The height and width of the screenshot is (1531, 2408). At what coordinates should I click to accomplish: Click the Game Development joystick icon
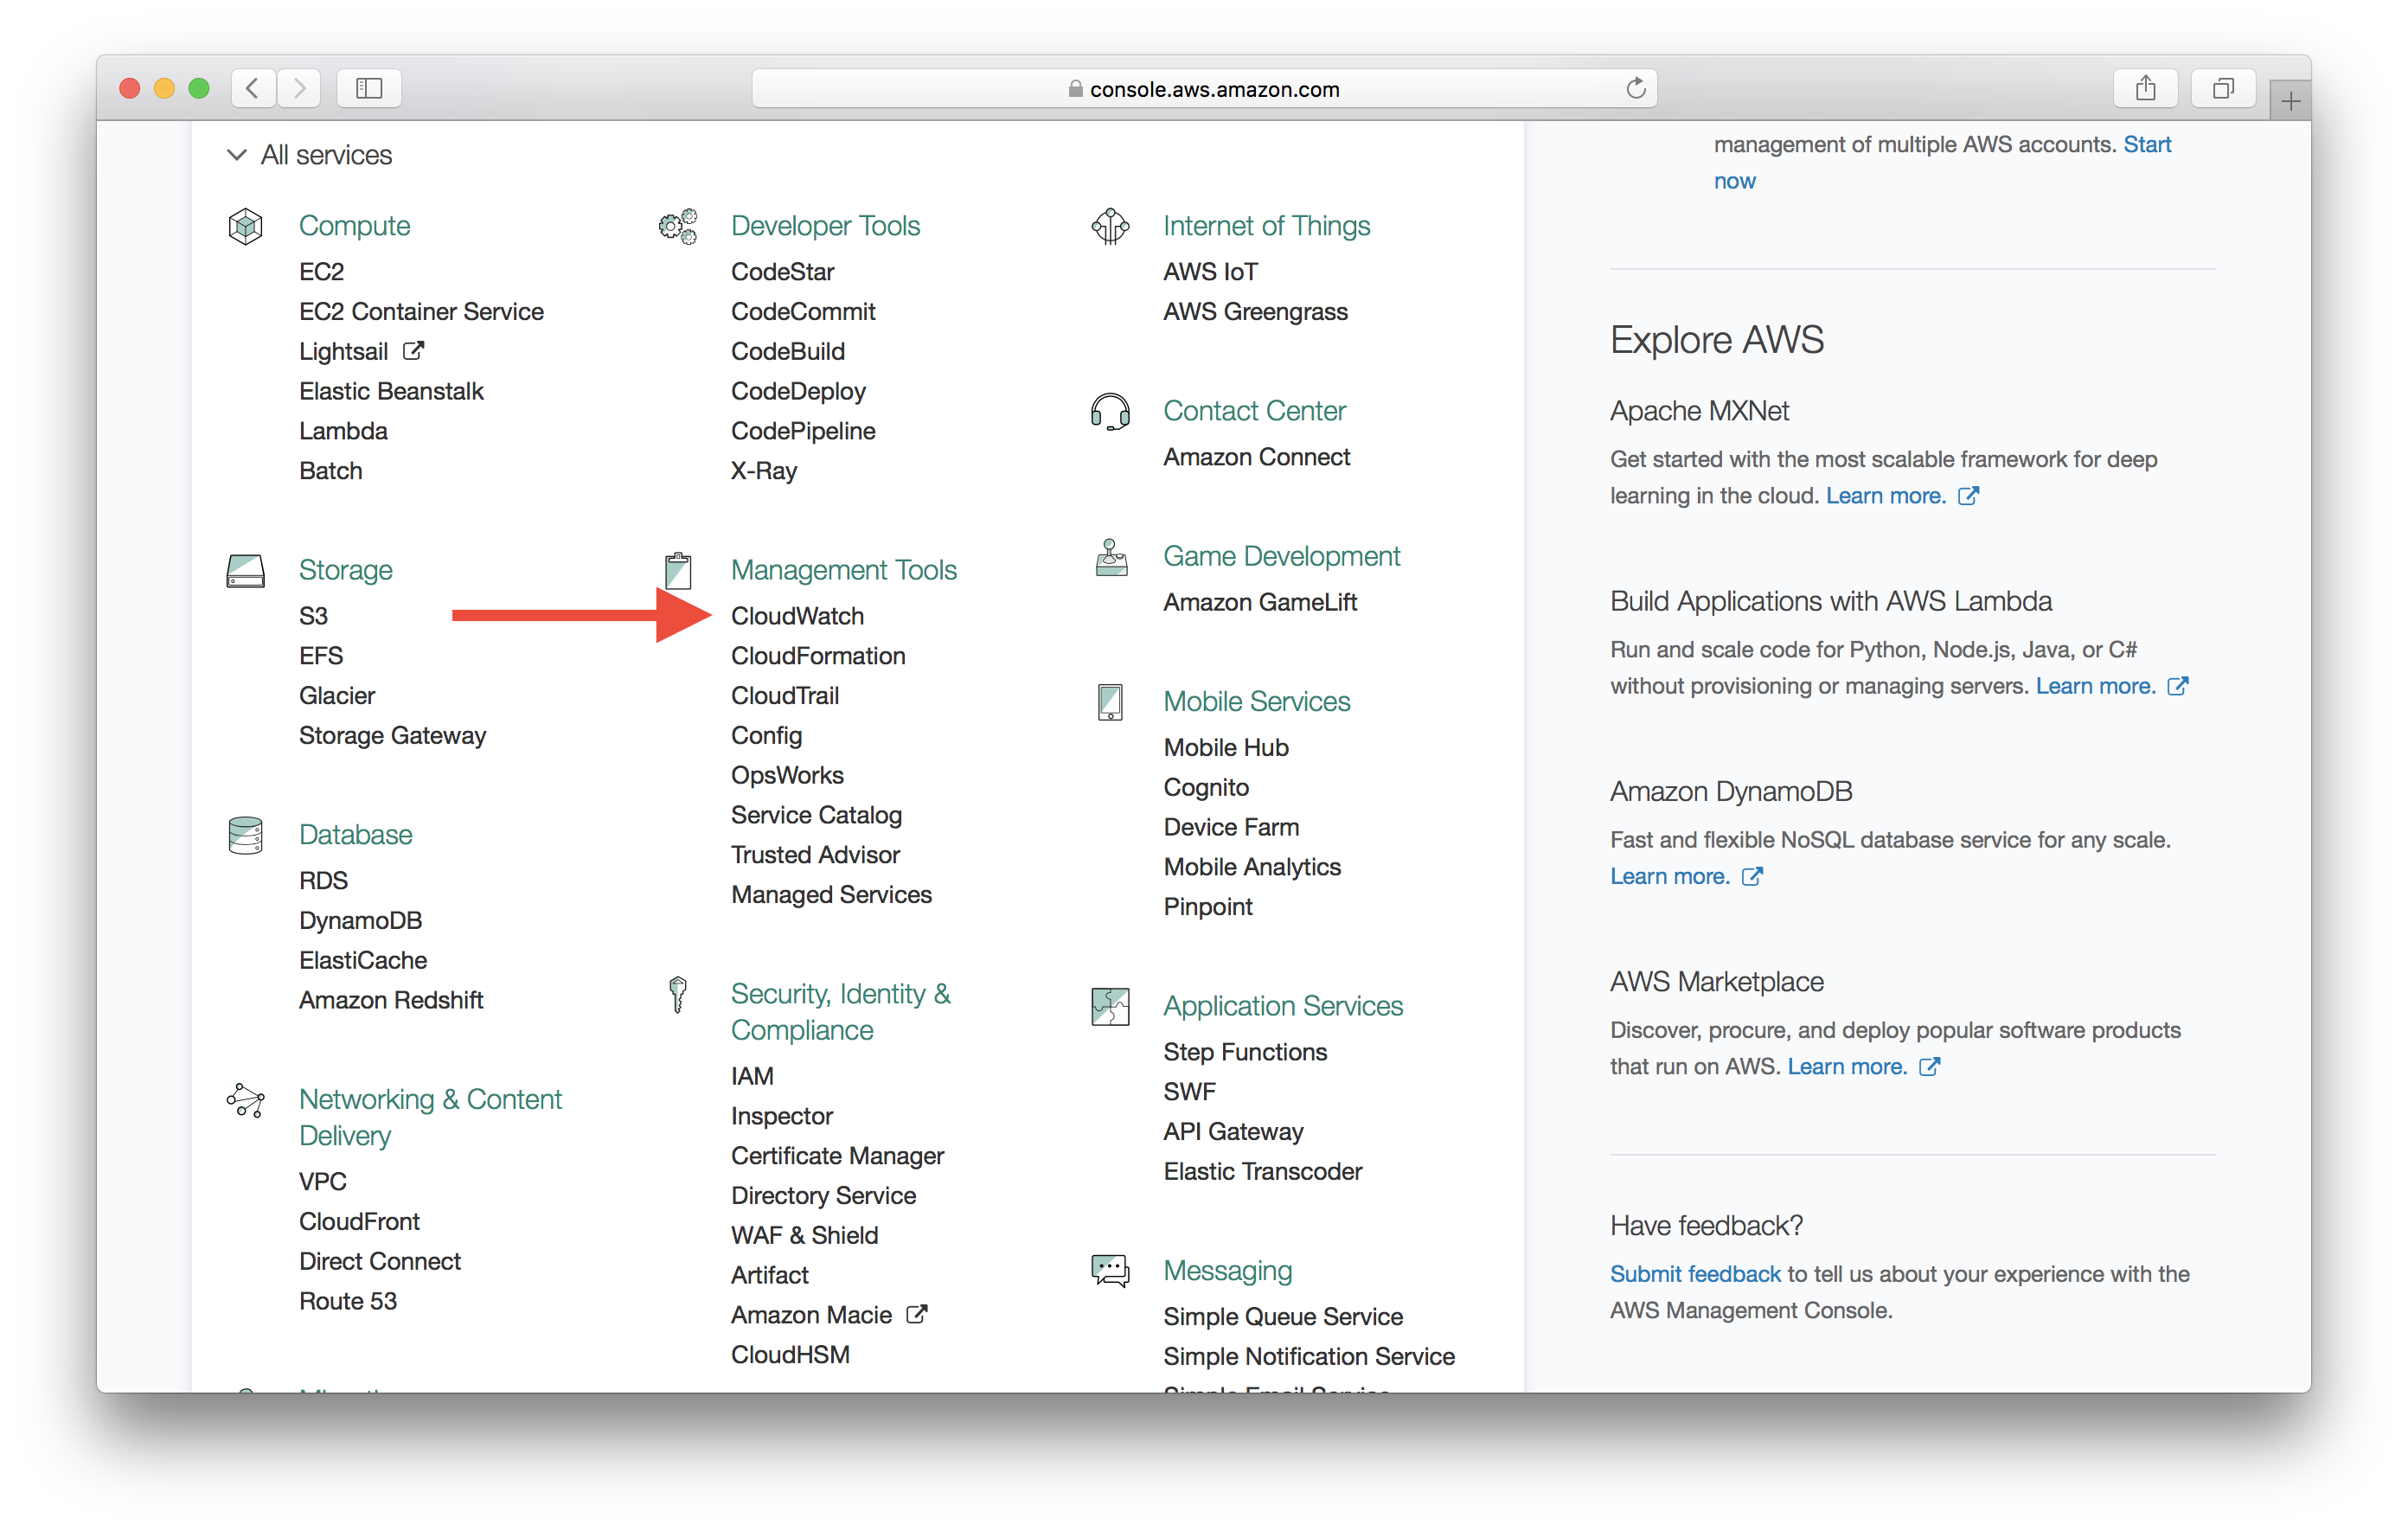1110,557
